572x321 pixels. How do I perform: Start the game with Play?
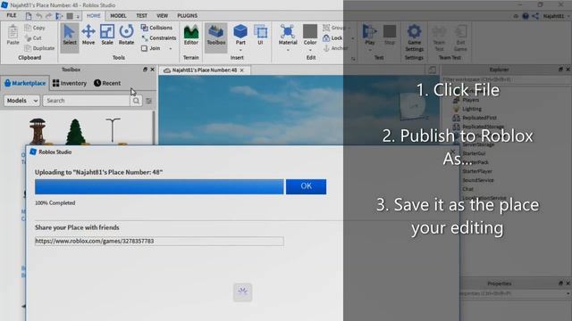click(369, 35)
